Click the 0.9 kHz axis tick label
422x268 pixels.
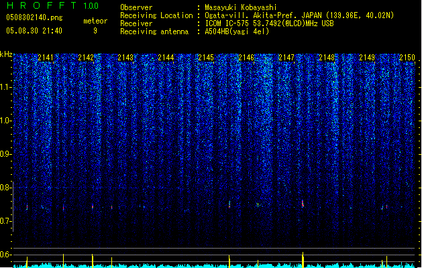(6, 154)
